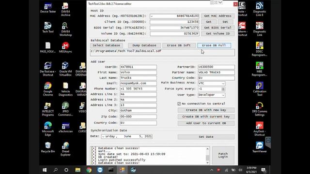Image resolution: width=310 pixels, height=174 pixels.
Task: Click the taskbar clock and date
Action: (x=251, y=170)
